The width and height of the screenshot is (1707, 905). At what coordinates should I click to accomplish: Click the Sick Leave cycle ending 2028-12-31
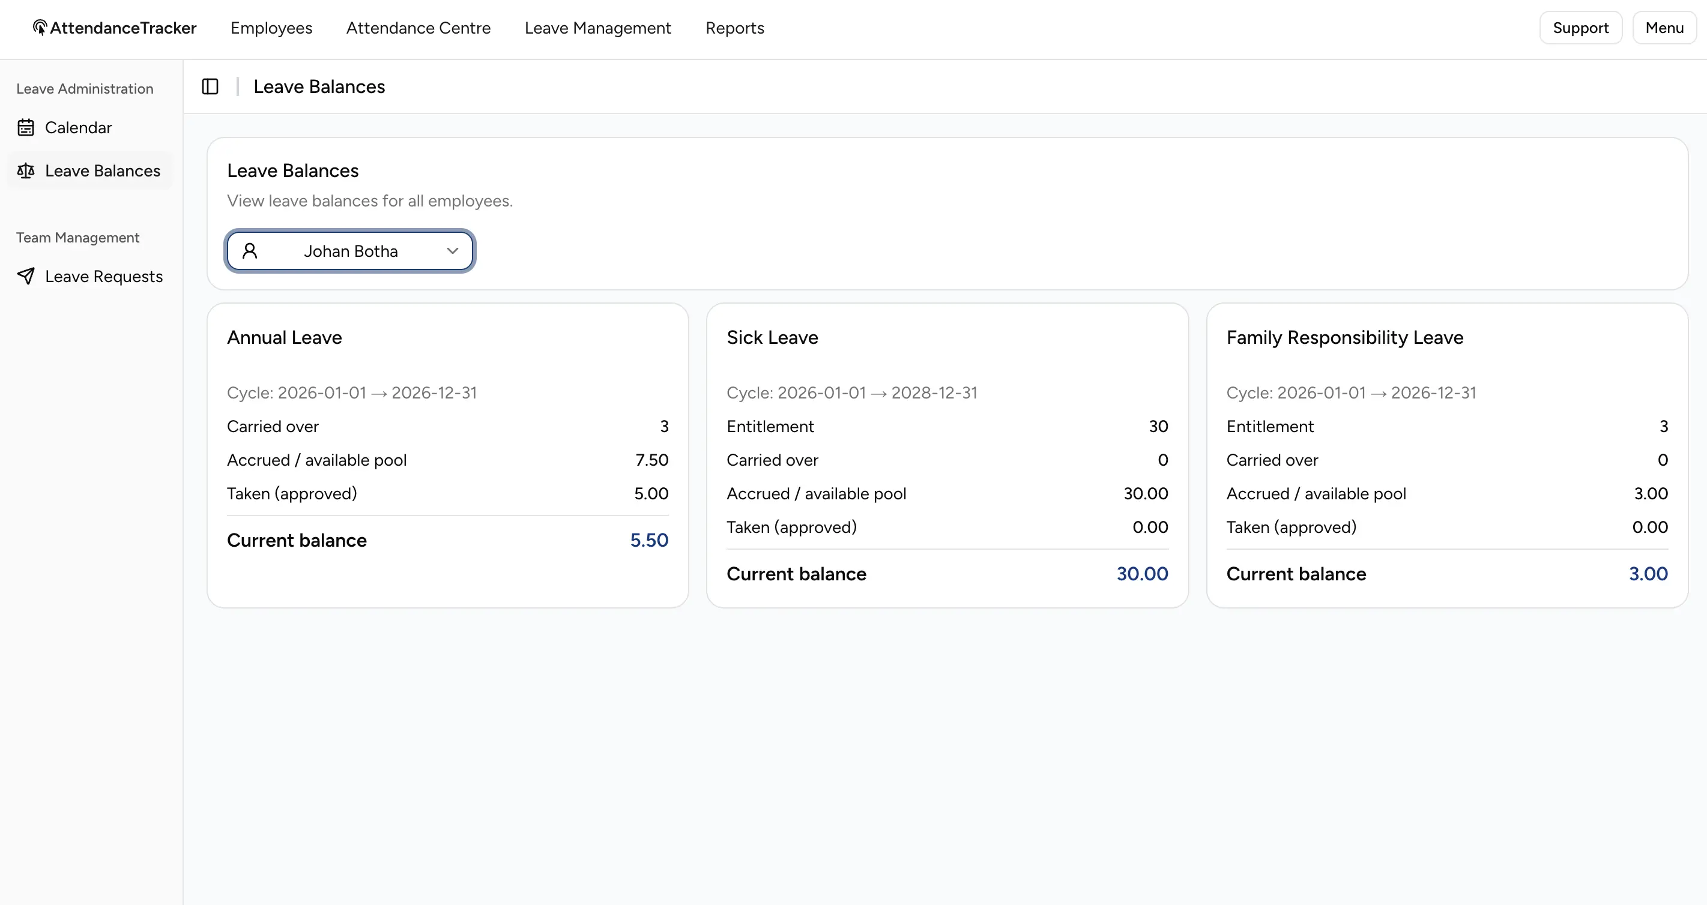click(x=934, y=393)
